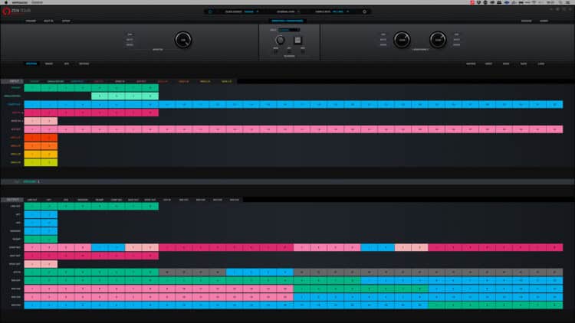Click the Undo button
Screen dimensions: 575x323
488,64
